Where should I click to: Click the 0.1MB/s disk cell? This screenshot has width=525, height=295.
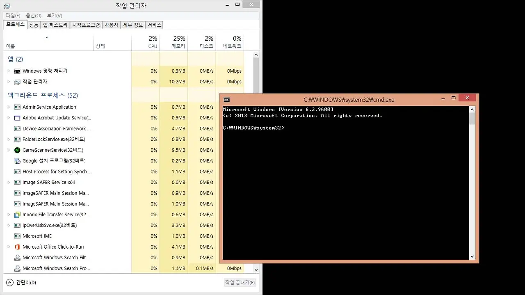click(202, 268)
